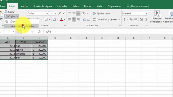Expand the accounting format dropdown arrow
173x97 pixels.
click(x=128, y=19)
